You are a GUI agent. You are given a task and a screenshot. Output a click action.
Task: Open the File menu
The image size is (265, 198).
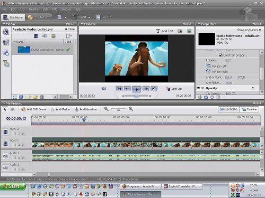pyautogui.click(x=4, y=10)
